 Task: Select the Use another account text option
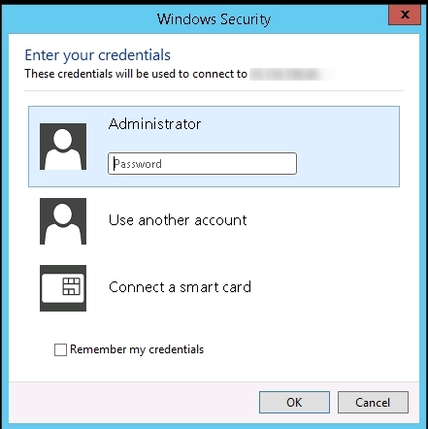[x=178, y=220]
